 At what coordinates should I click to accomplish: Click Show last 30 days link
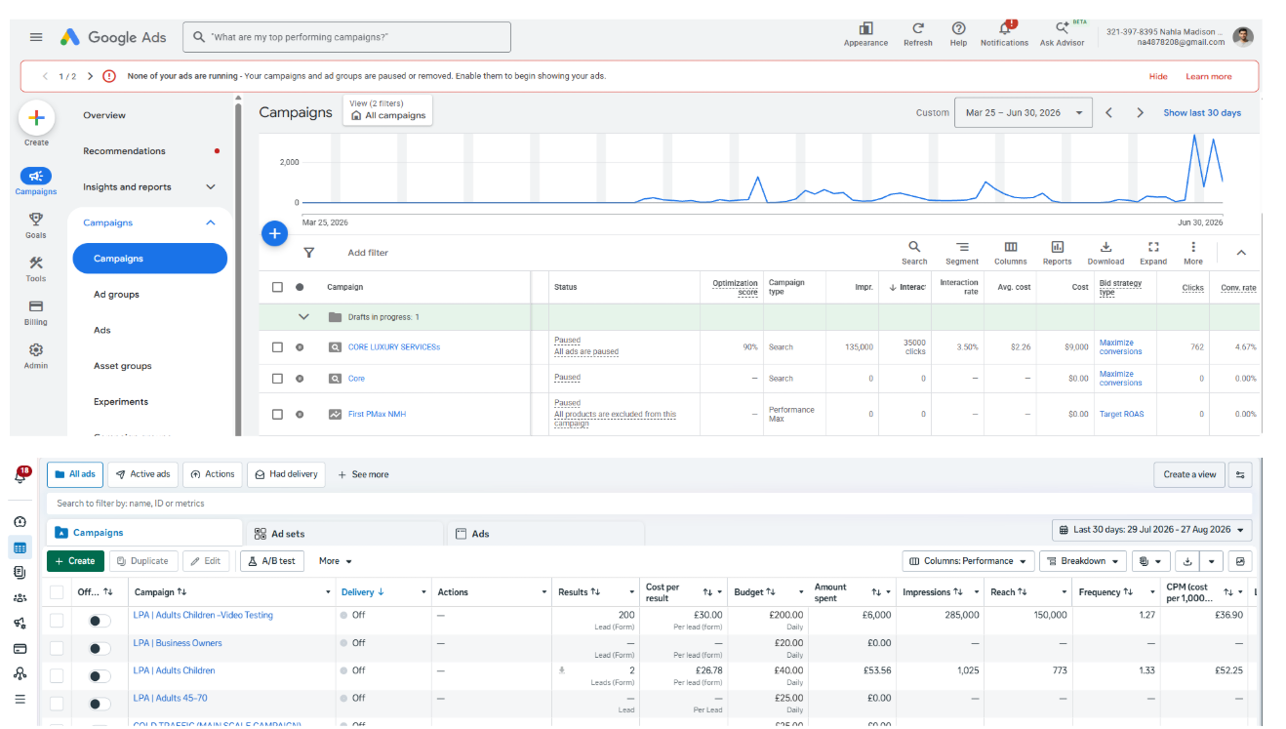1202,113
